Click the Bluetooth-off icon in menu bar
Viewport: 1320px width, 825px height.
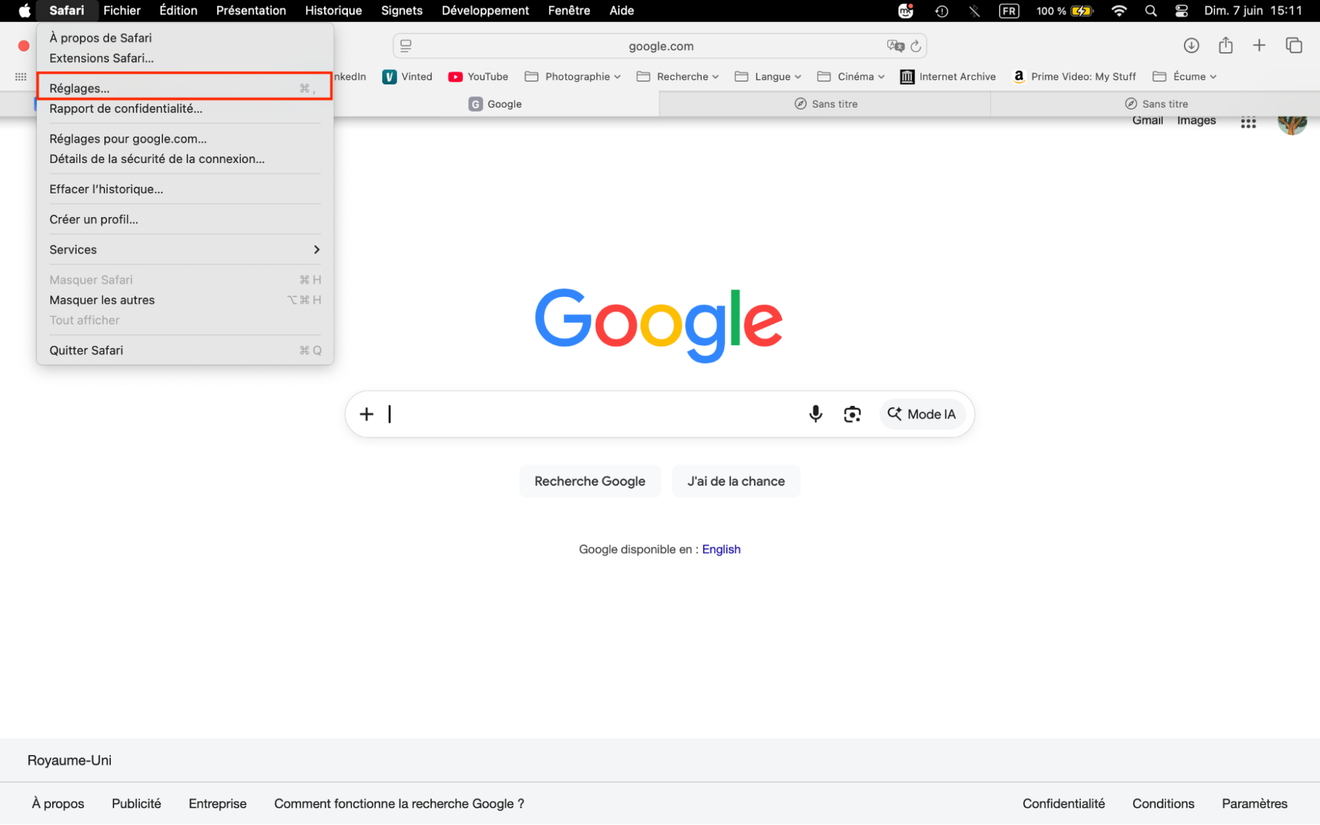click(x=974, y=11)
